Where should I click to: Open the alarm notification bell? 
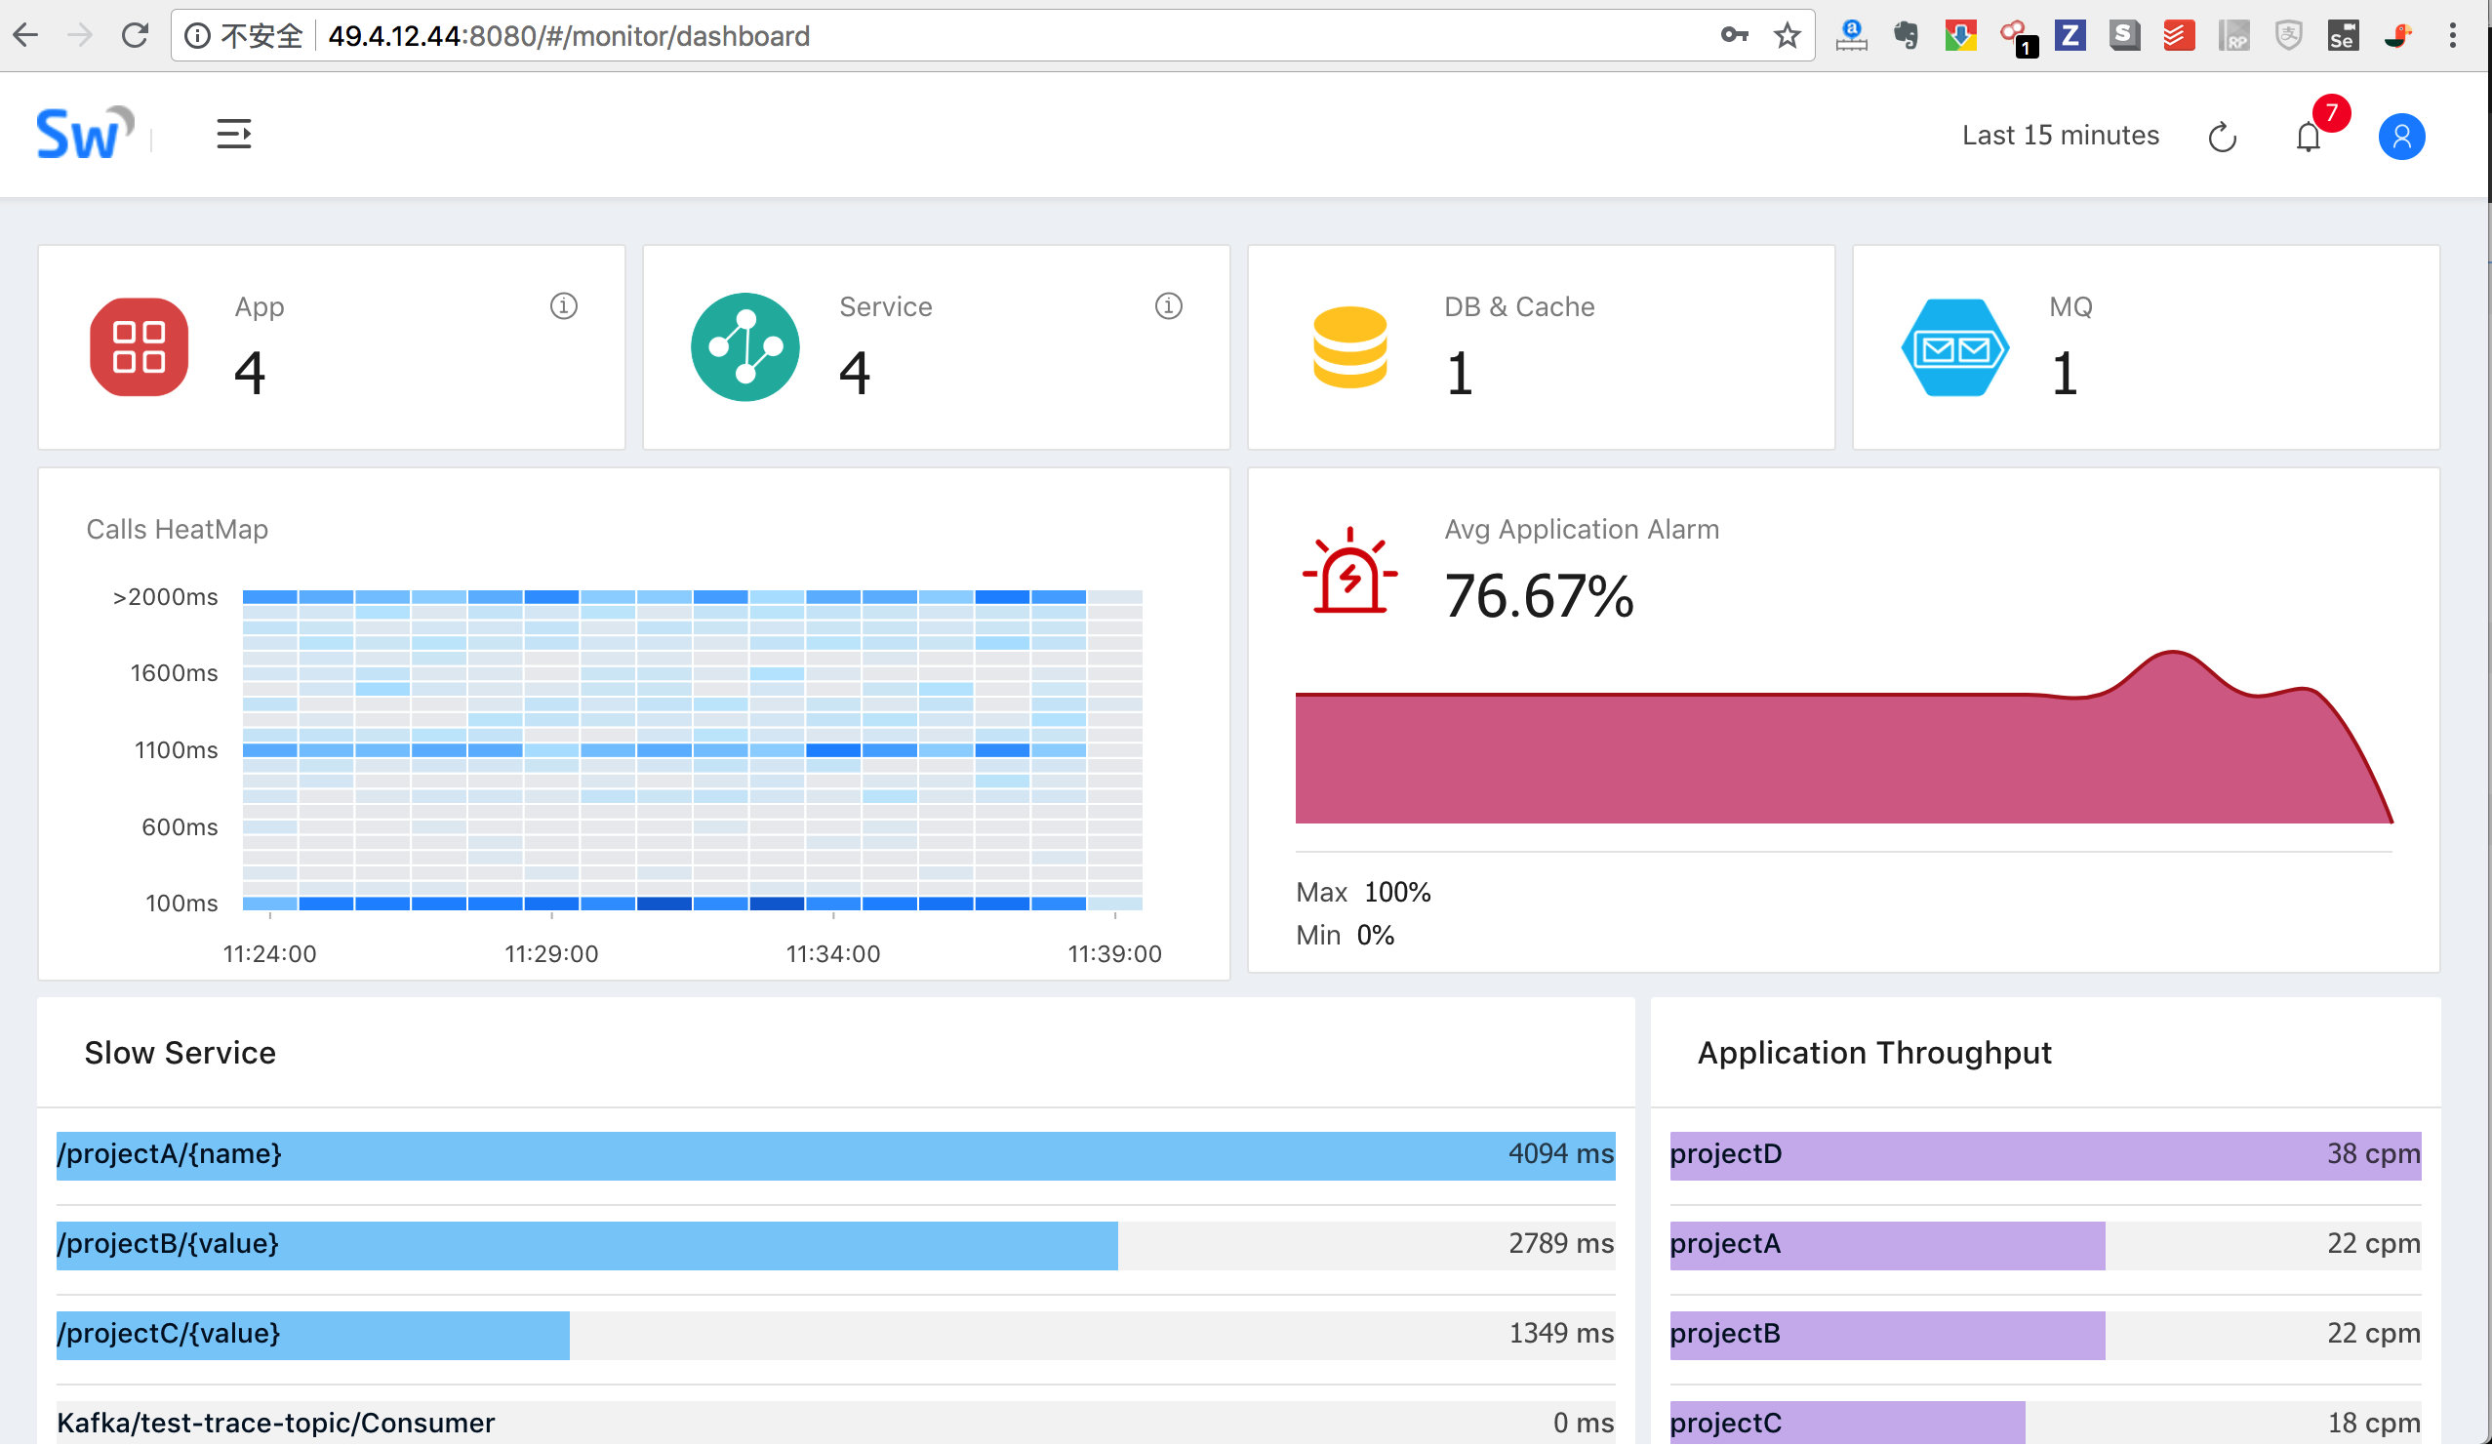(x=2308, y=137)
